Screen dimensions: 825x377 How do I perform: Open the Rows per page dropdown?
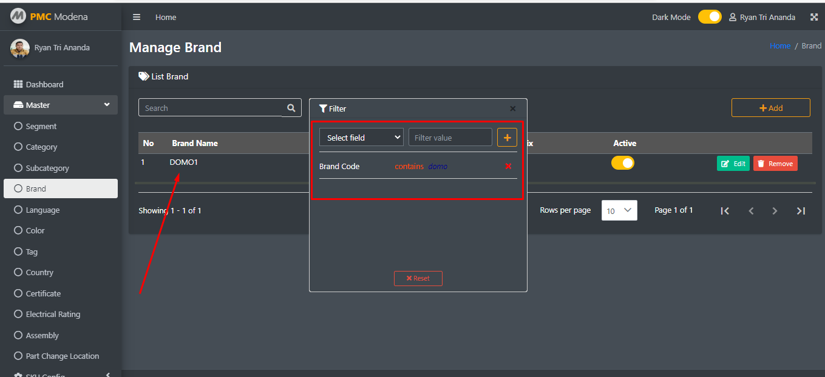pyautogui.click(x=619, y=210)
